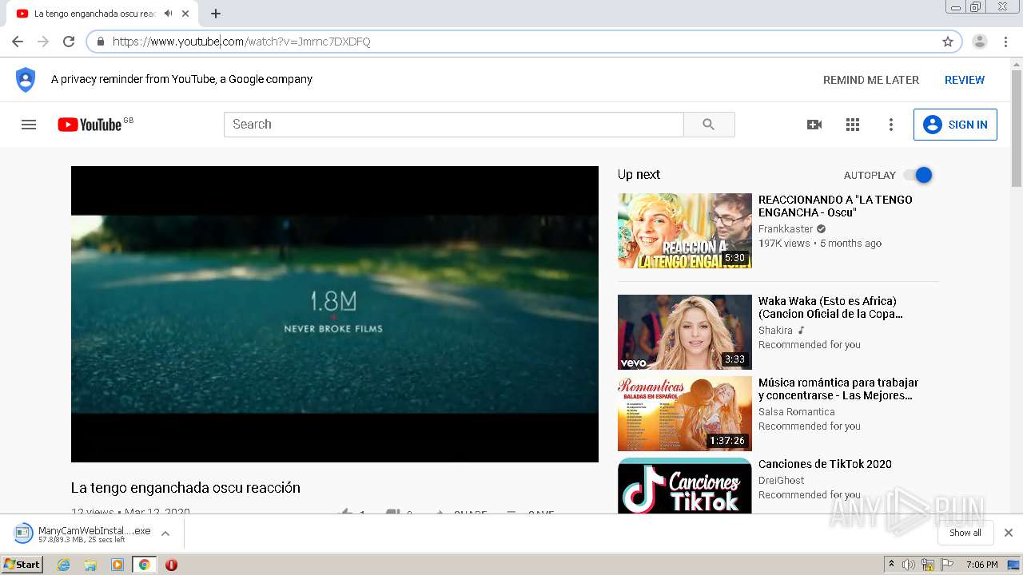
Task: Sign in to YouTube
Action: point(955,125)
